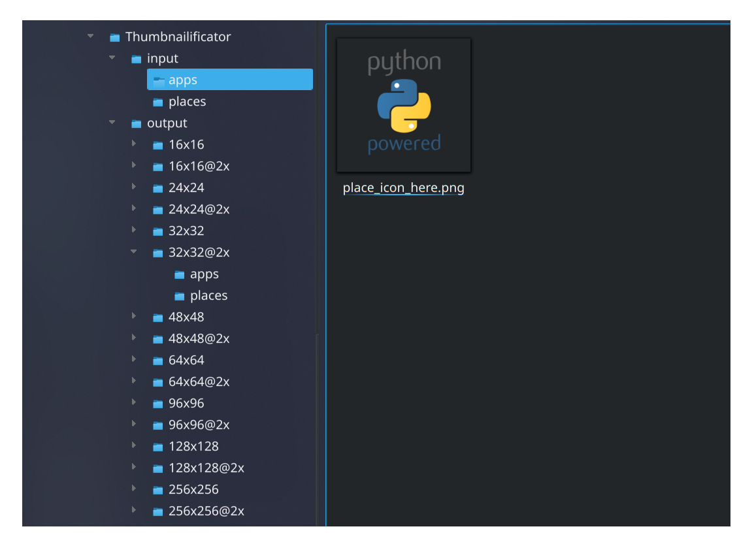This screenshot has height=548, width=754.
Task: Click the 256x256 folder icon
Action: (157, 491)
